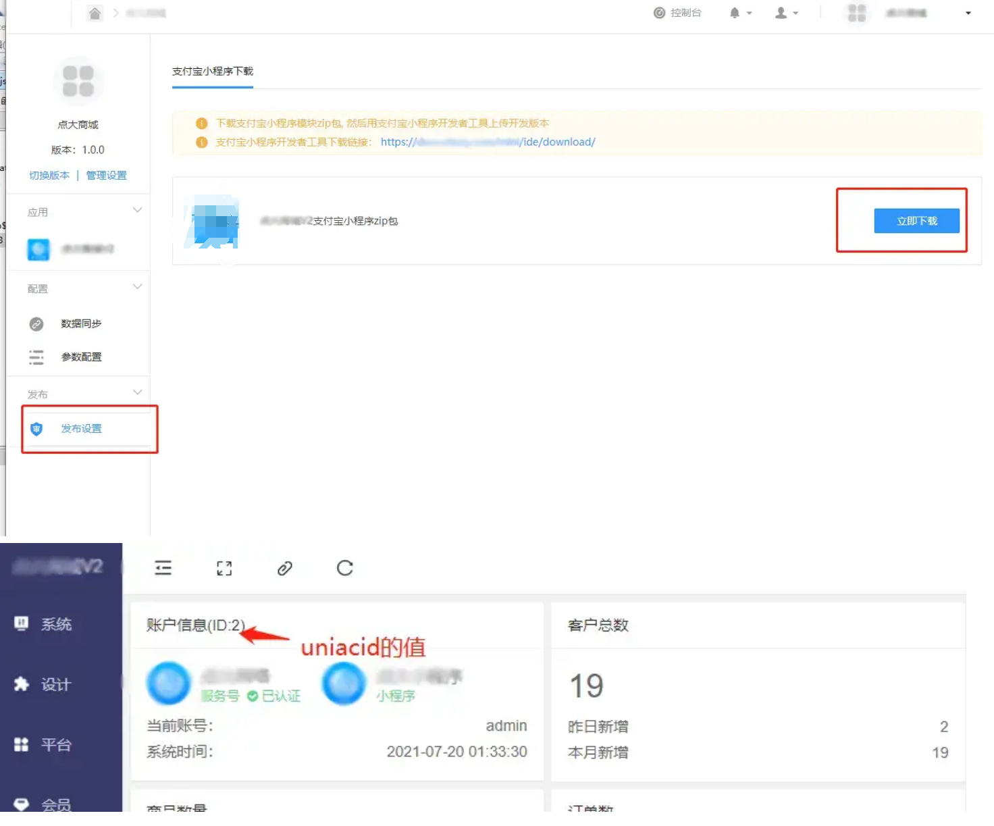Click the 参数配置 list icon
The image size is (994, 826).
point(36,357)
